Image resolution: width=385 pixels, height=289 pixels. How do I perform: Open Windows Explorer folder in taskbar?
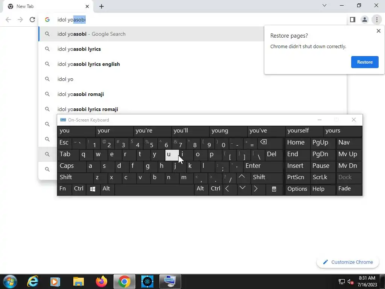coord(78,281)
